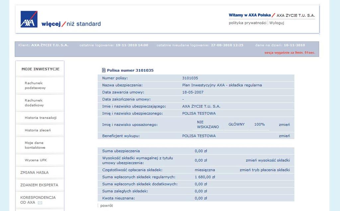The image size is (340, 211).
Task: Click Suma ubezpieczenia row label
Action: point(121,151)
